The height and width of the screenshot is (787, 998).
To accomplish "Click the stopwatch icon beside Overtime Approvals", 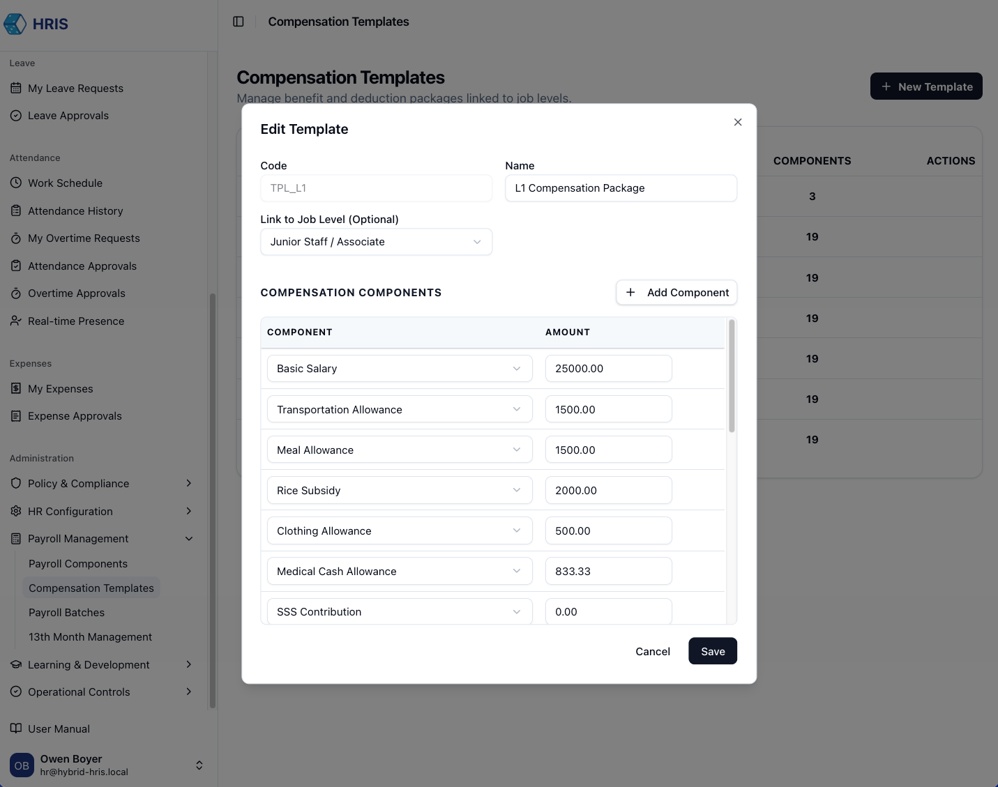I will 16,293.
